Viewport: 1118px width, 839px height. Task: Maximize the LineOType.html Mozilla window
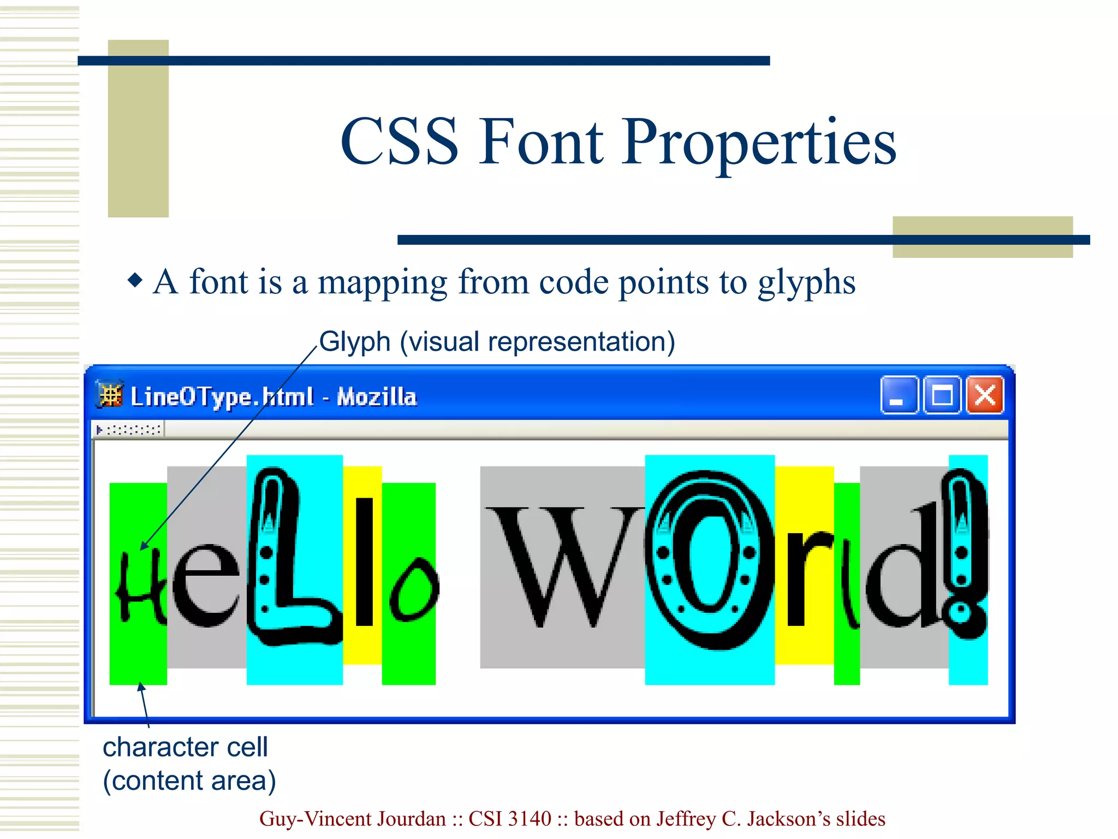[942, 395]
